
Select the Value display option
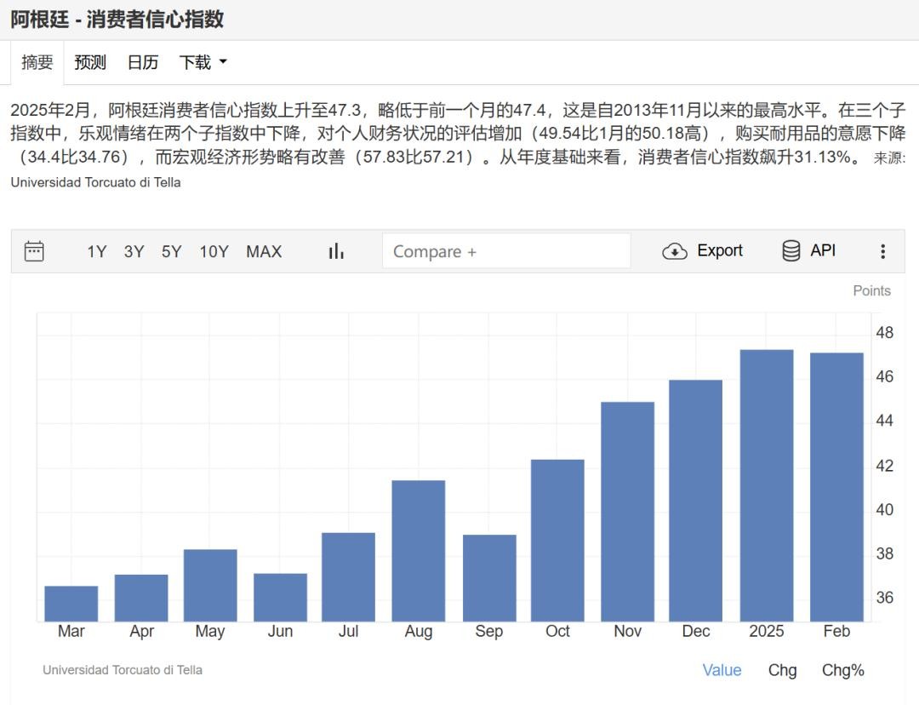pyautogui.click(x=722, y=670)
